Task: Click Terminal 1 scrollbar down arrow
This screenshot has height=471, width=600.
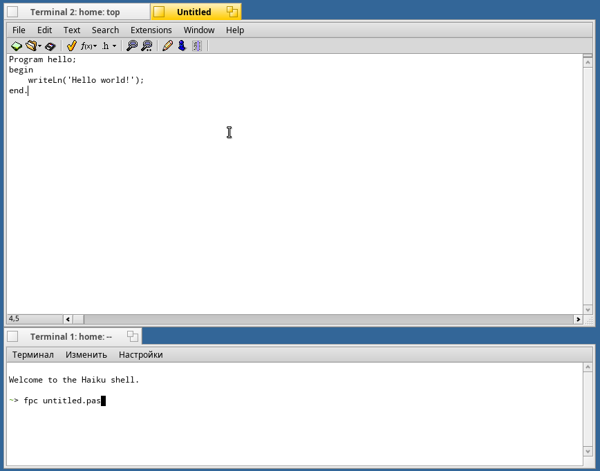Action: (588, 452)
